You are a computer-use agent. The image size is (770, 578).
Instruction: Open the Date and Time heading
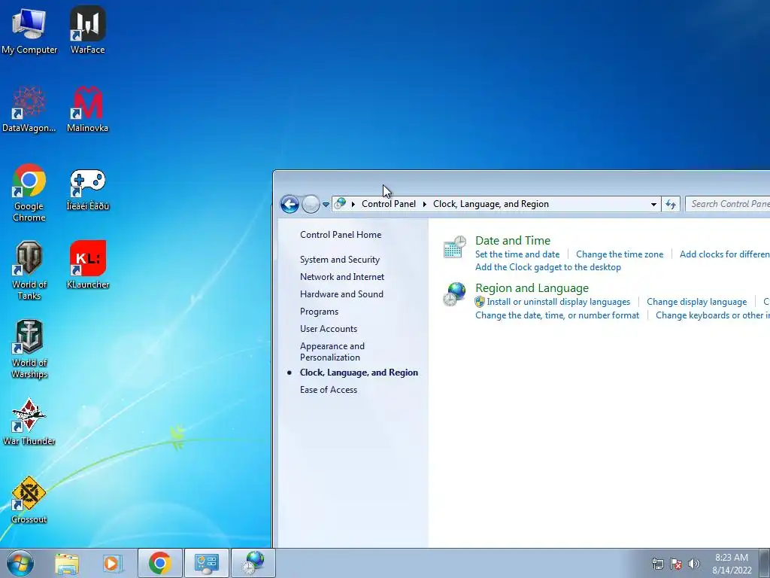click(x=513, y=241)
